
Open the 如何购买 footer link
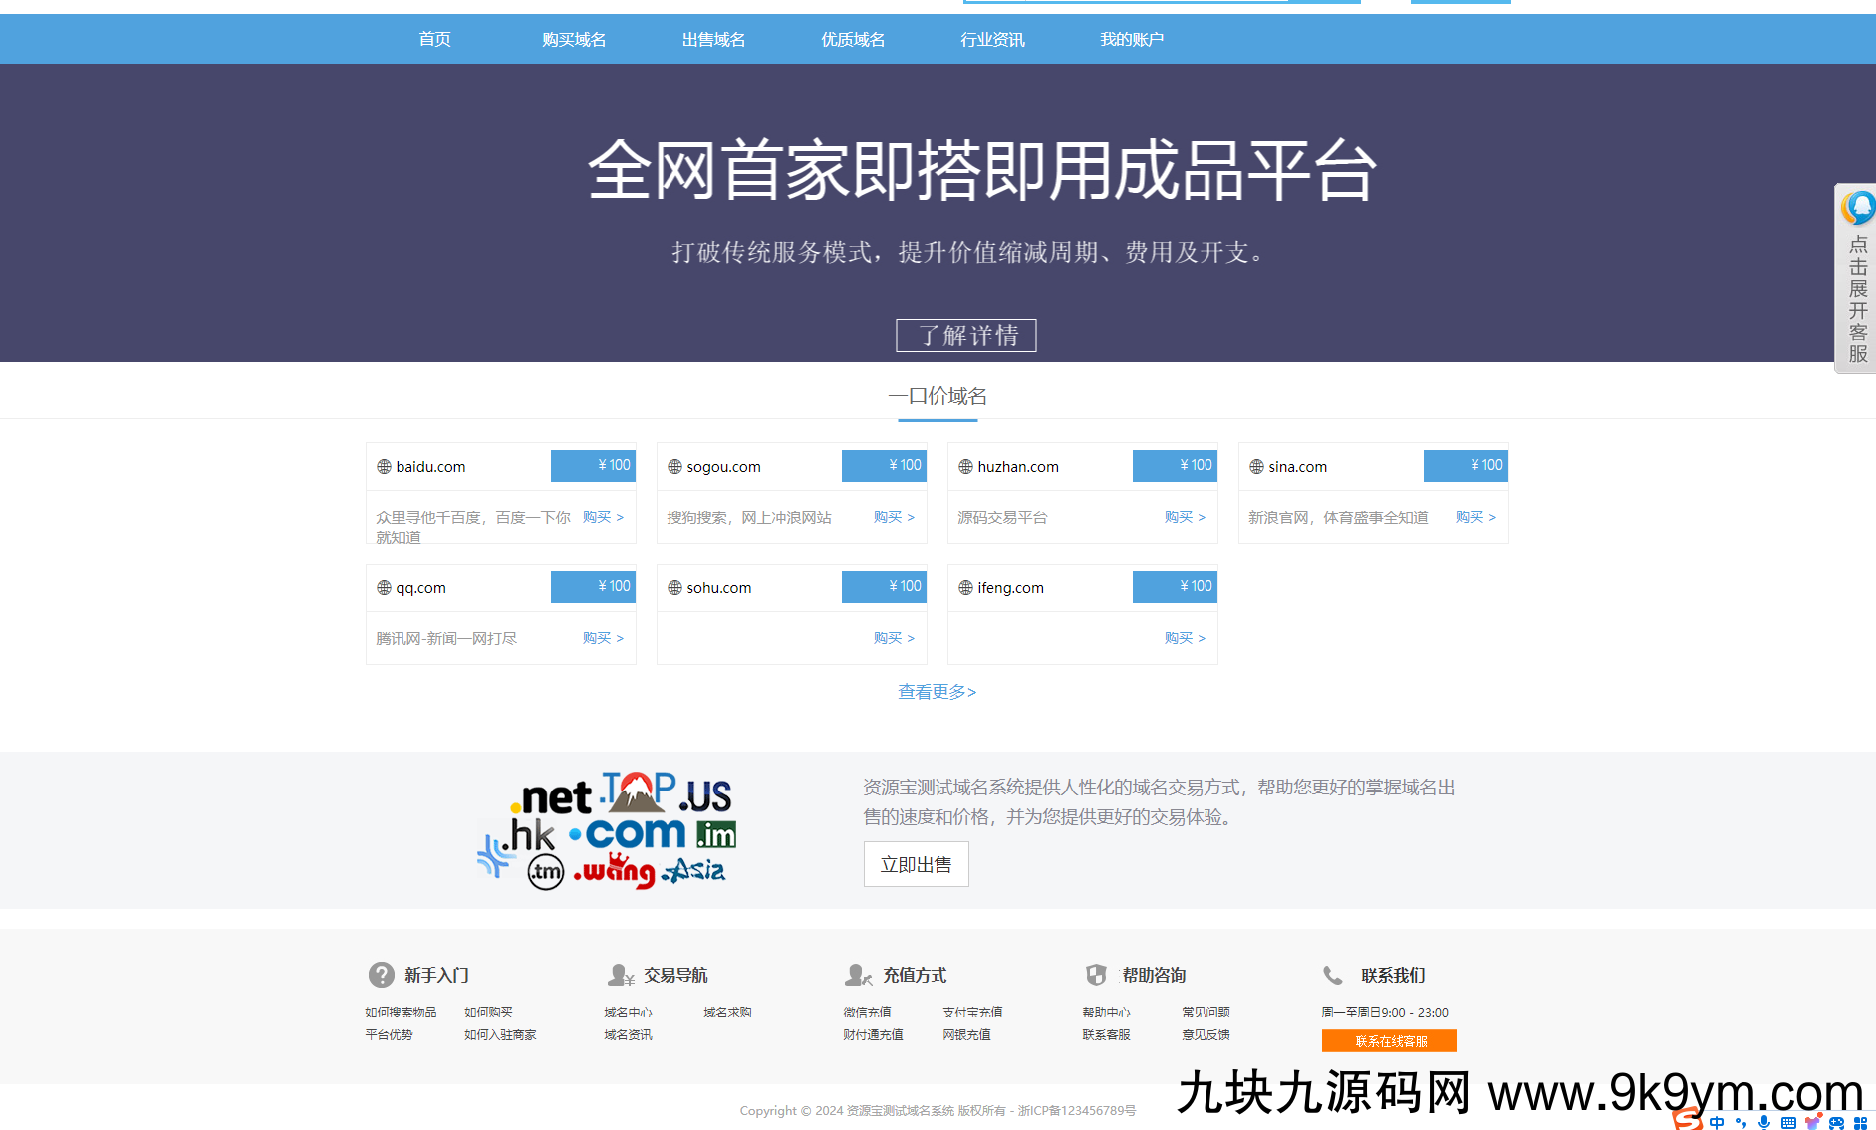tap(488, 1013)
